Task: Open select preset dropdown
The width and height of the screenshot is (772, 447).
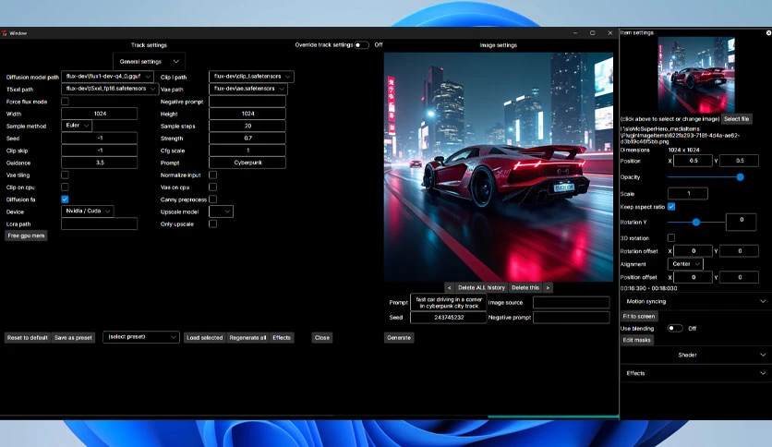Action: point(140,337)
